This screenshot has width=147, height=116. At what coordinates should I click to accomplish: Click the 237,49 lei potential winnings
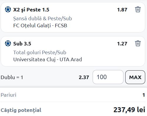129,110
